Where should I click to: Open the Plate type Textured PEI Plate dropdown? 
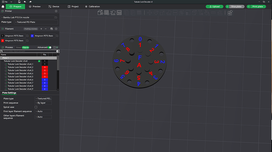[36, 22]
